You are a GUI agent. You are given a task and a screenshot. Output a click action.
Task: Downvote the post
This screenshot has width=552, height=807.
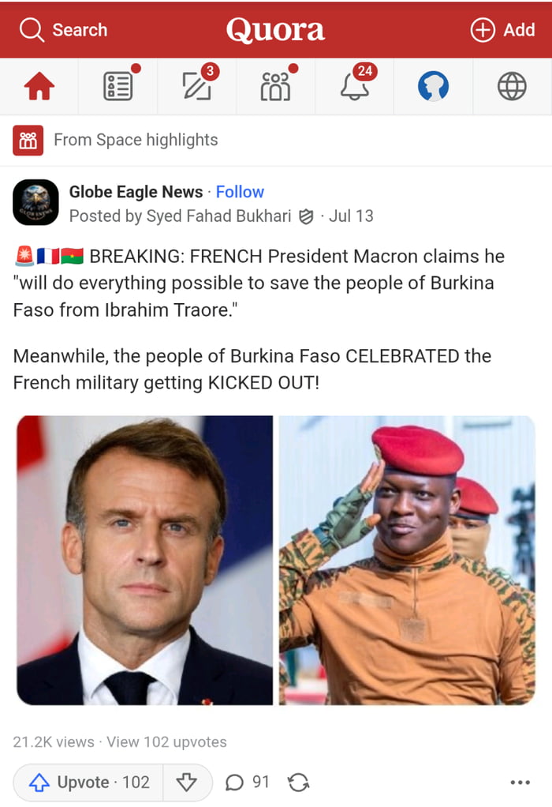point(187,783)
